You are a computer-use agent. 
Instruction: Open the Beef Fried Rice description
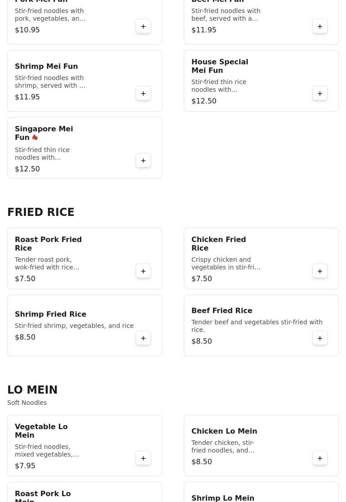[257, 326]
